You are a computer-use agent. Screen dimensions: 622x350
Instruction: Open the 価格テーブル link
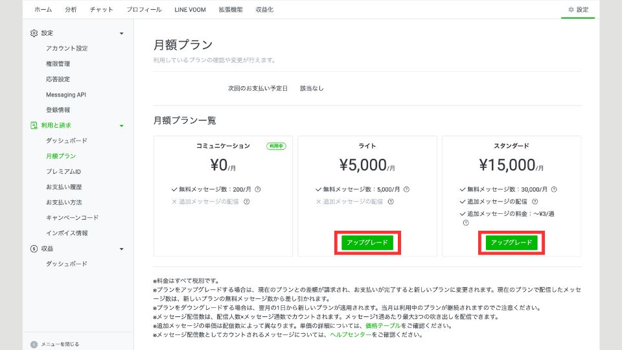coord(383,326)
